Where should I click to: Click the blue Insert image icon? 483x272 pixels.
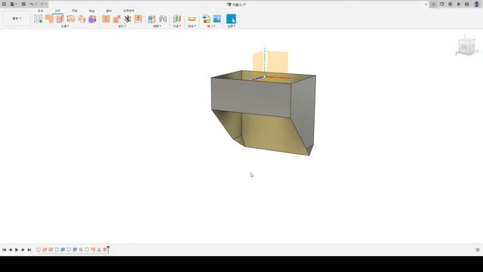[x=217, y=19]
